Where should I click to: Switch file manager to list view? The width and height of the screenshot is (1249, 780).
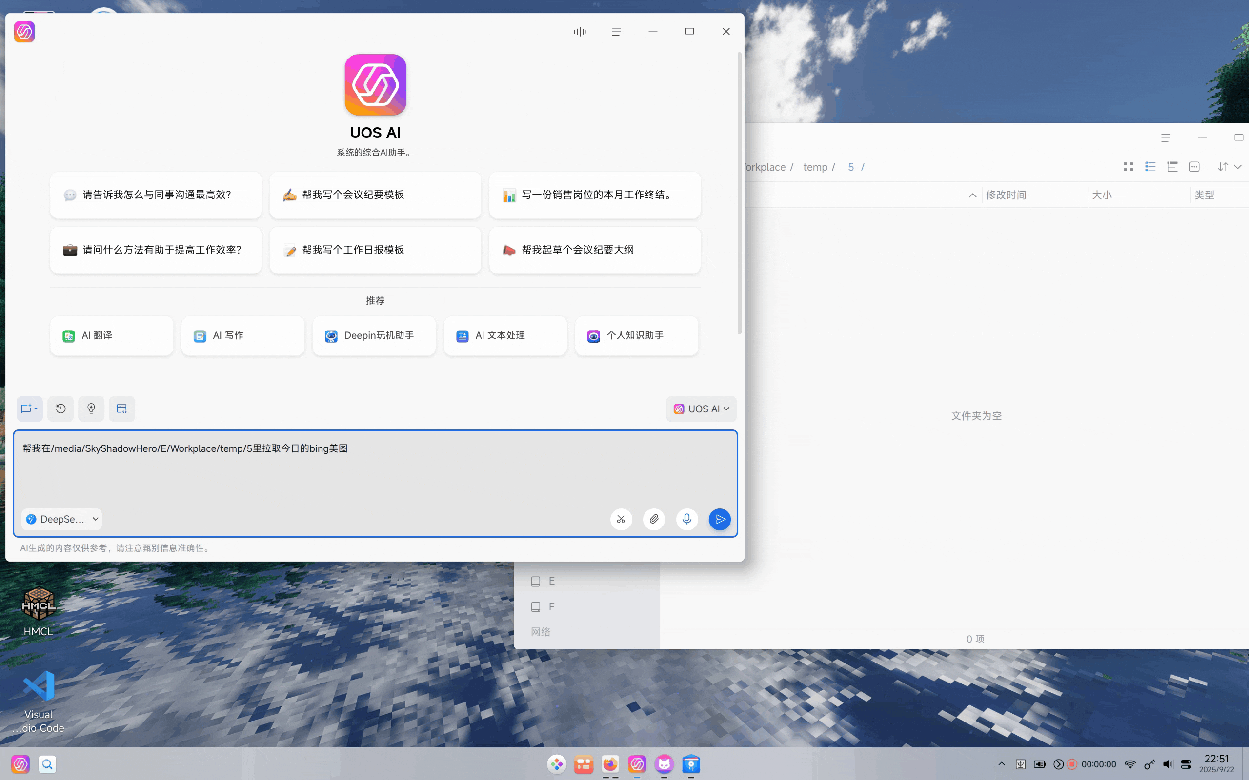pos(1150,167)
